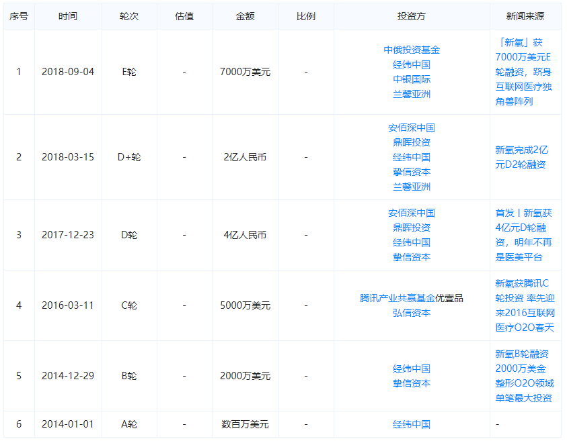567x443 pixels.
Task: Open 经纬中国 link in the D+轮 row
Action: pos(412,157)
